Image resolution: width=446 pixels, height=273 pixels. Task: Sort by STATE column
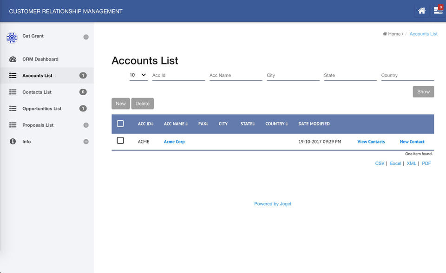coord(248,123)
